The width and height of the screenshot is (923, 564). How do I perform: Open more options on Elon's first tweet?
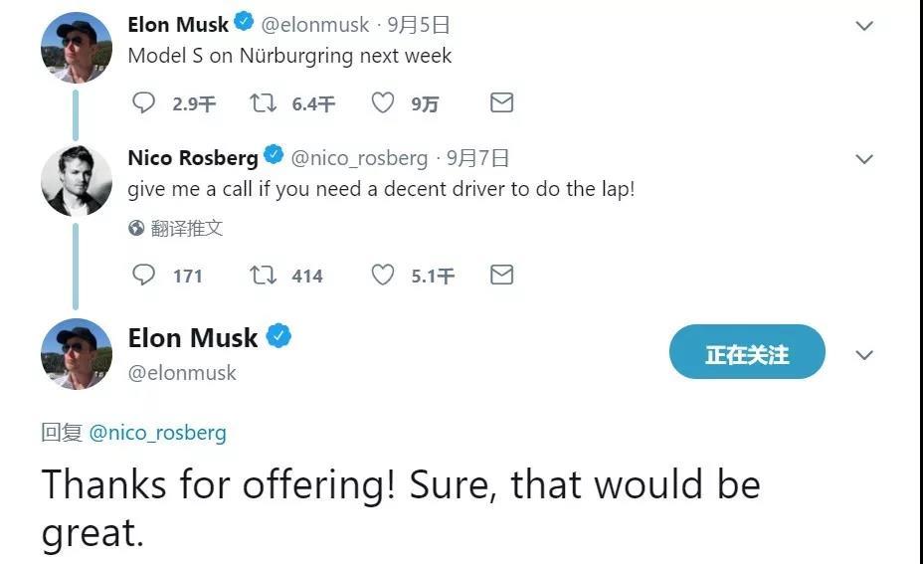point(864,27)
